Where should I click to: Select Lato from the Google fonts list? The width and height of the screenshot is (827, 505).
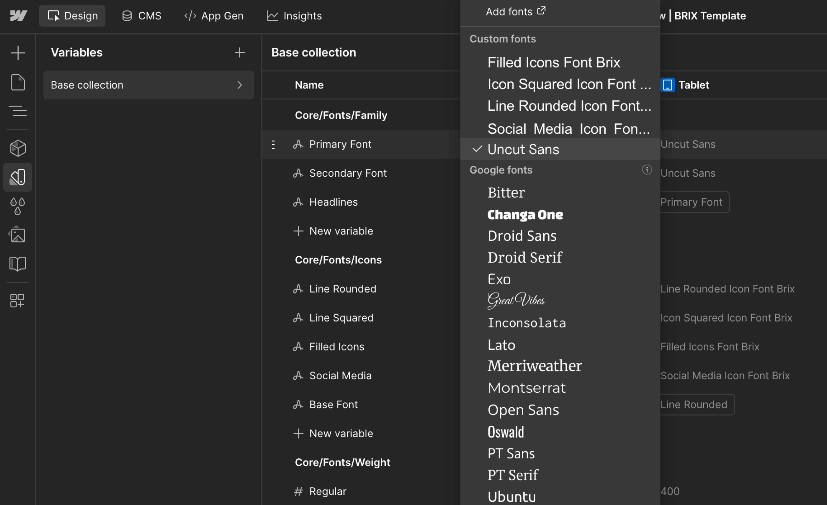coord(501,345)
